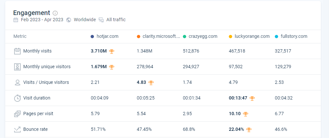Click the 00:01:34 visit duration value

coord(191,98)
